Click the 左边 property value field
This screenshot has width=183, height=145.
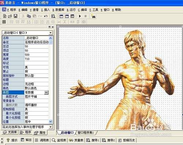[x=37, y=46]
